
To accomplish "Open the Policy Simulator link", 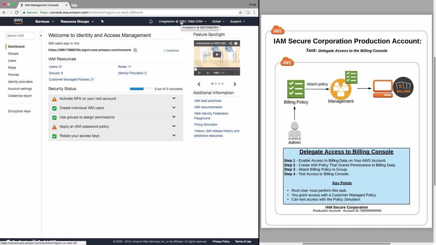I will [x=206, y=125].
